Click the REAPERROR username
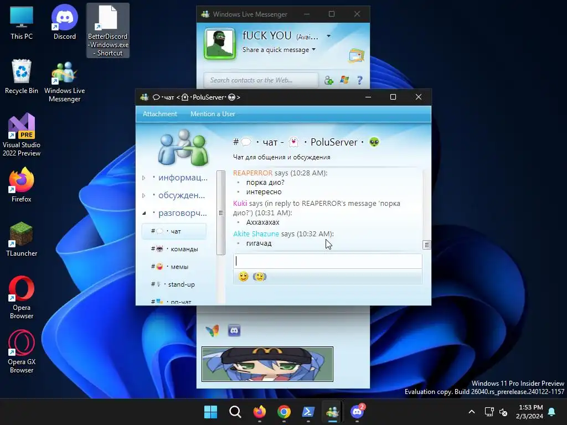The height and width of the screenshot is (425, 567). (x=252, y=173)
